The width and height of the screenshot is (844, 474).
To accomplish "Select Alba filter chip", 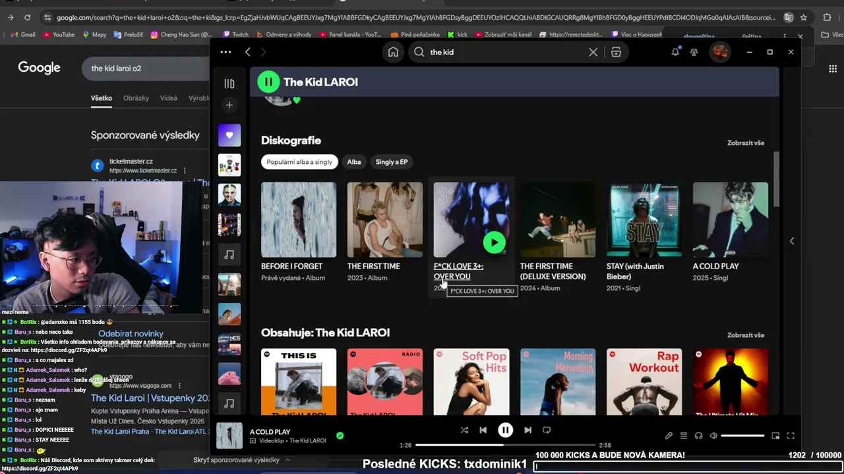I will (354, 162).
